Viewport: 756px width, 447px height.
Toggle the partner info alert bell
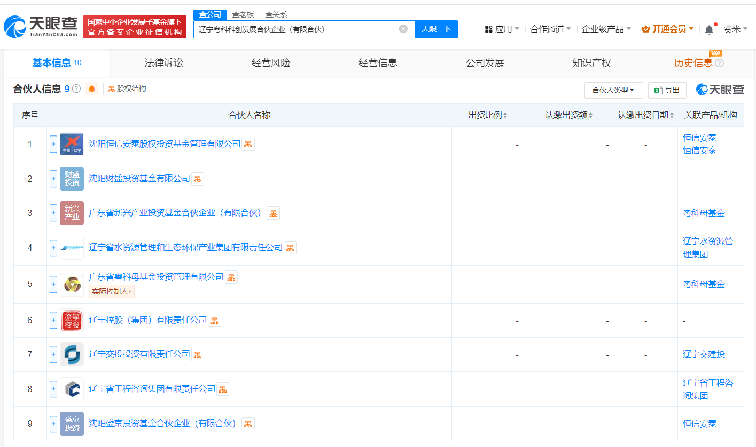click(92, 89)
